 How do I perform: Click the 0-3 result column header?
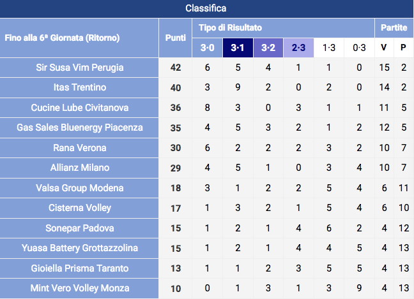(x=360, y=48)
